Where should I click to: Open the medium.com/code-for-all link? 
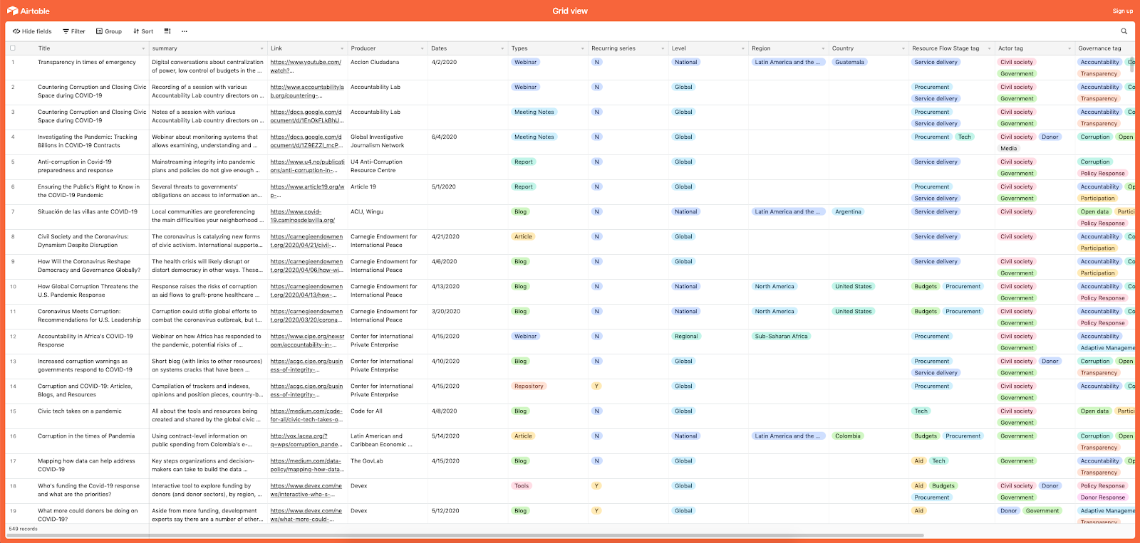click(306, 415)
